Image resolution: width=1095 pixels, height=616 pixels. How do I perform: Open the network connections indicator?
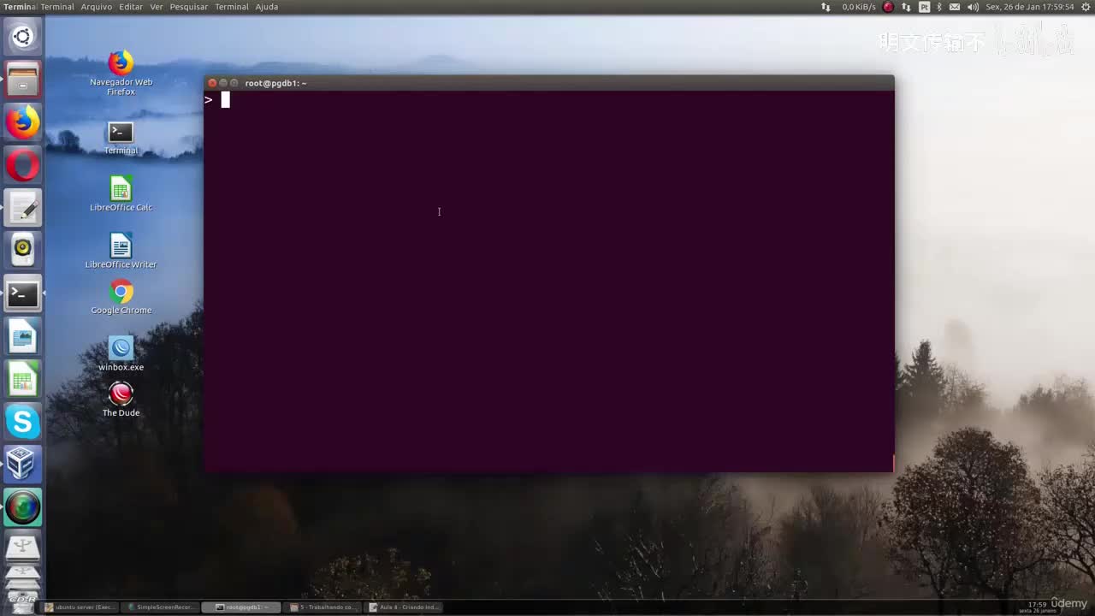[906, 7]
